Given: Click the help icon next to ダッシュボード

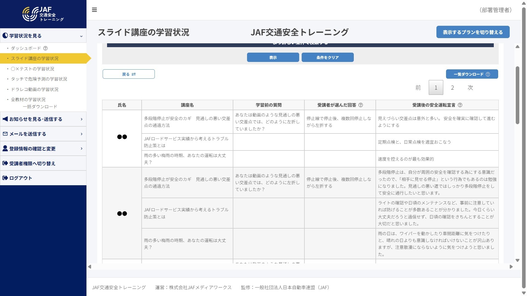Looking at the screenshot, I should [46, 48].
